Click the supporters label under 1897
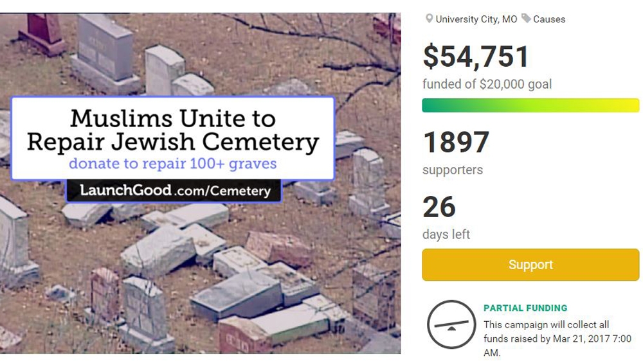Image resolution: width=643 pixels, height=361 pixels. click(x=452, y=170)
